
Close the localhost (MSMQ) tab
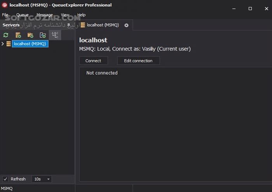[x=126, y=25]
